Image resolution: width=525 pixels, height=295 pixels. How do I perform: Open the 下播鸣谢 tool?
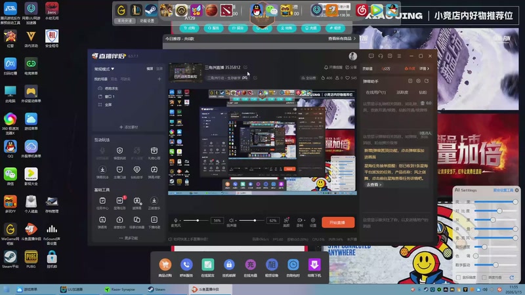[154, 222]
